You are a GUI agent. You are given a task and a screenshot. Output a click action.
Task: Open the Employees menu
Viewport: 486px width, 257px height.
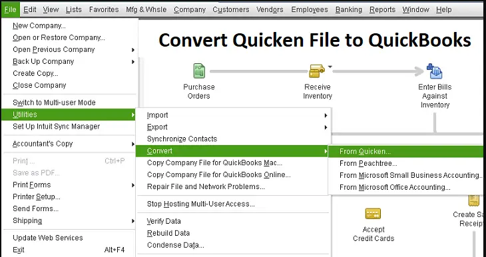coord(310,9)
